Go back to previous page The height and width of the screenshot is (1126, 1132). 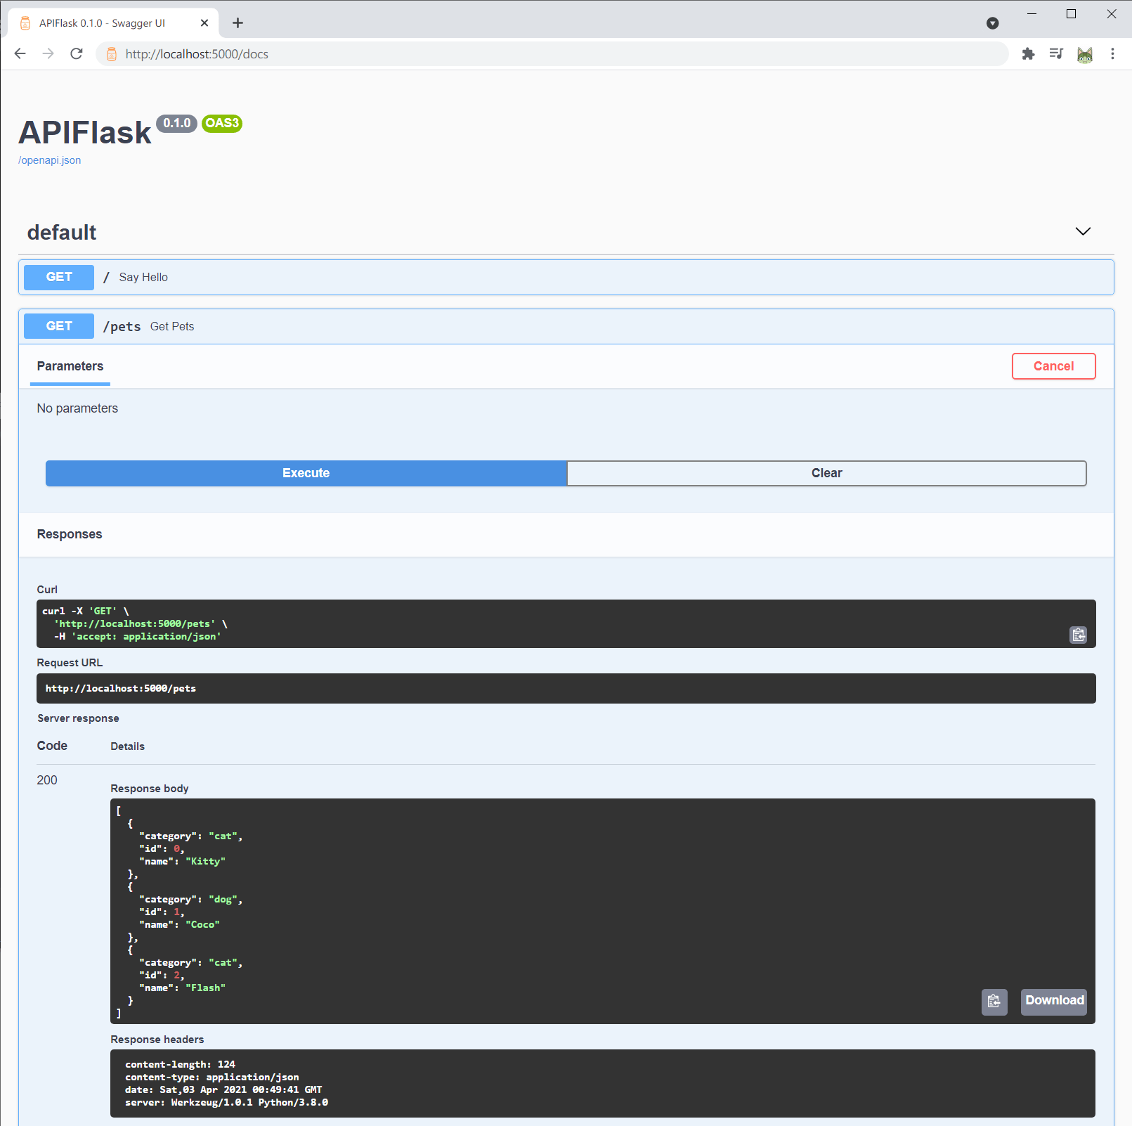click(20, 54)
